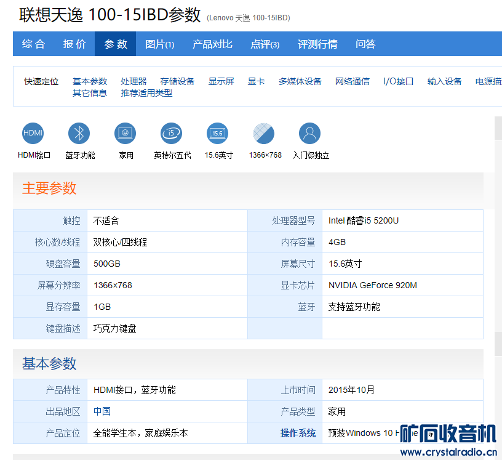Switch to the 评测行情 tab
Screen dimensions: 502x460
tap(317, 44)
